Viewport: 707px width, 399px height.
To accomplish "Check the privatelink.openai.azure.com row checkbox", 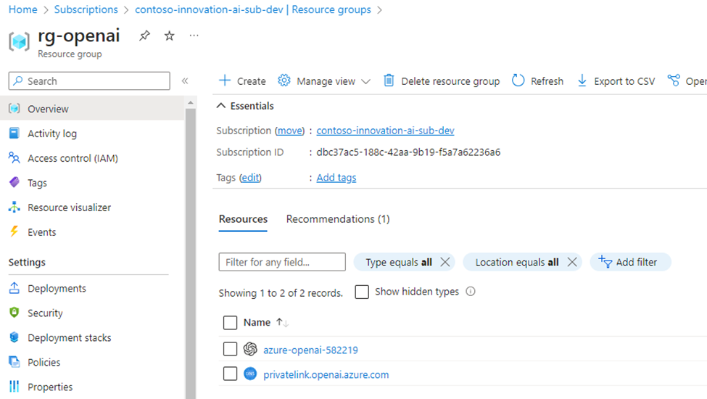I will pos(230,374).
